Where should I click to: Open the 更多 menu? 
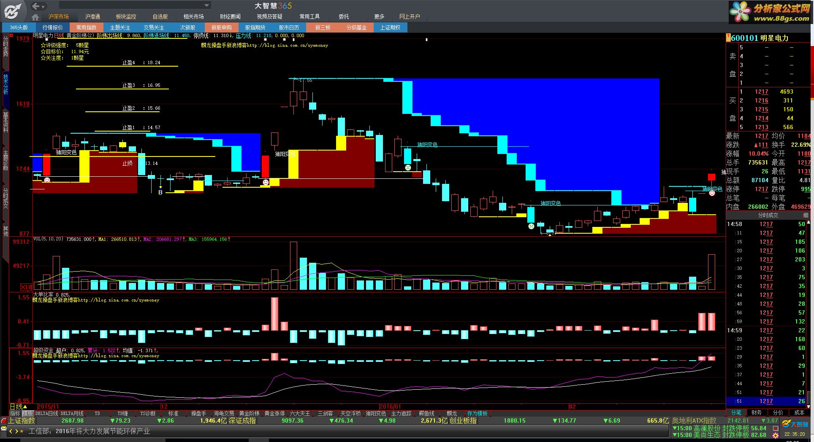pyautogui.click(x=379, y=16)
